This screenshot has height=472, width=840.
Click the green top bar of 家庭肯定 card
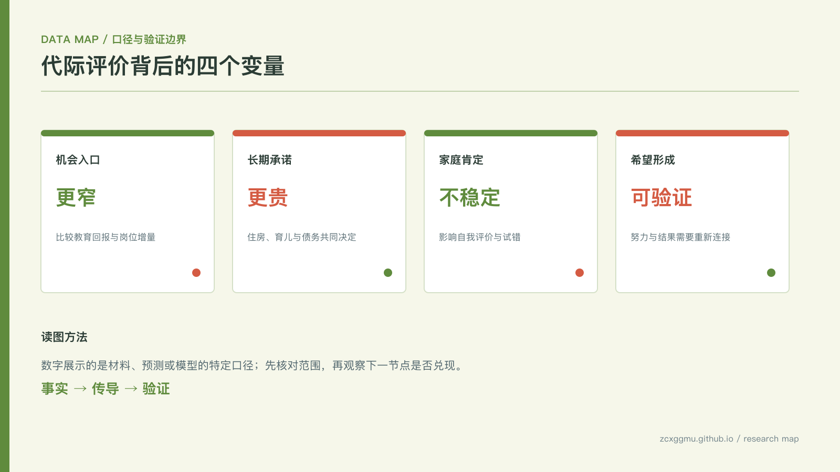511,133
